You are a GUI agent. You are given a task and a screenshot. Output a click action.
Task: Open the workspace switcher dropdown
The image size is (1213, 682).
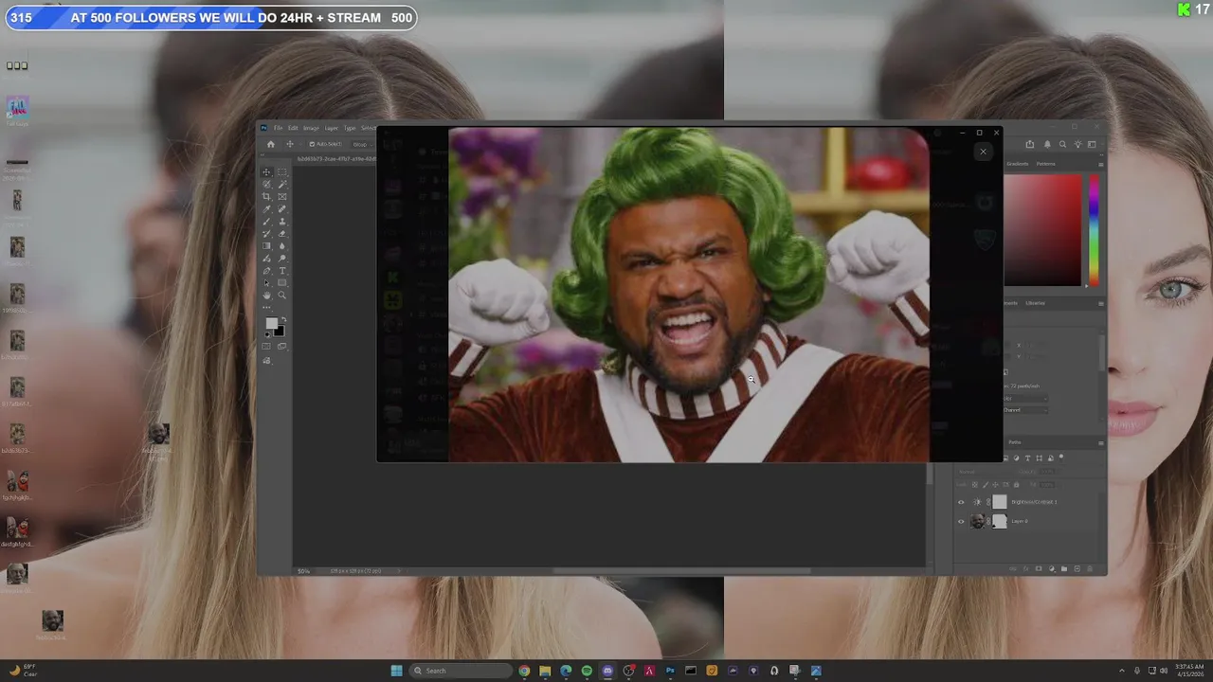[x=1092, y=144]
